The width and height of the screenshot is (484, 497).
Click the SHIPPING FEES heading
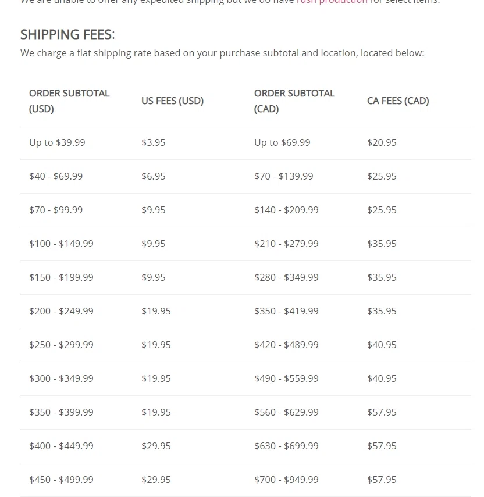click(67, 35)
